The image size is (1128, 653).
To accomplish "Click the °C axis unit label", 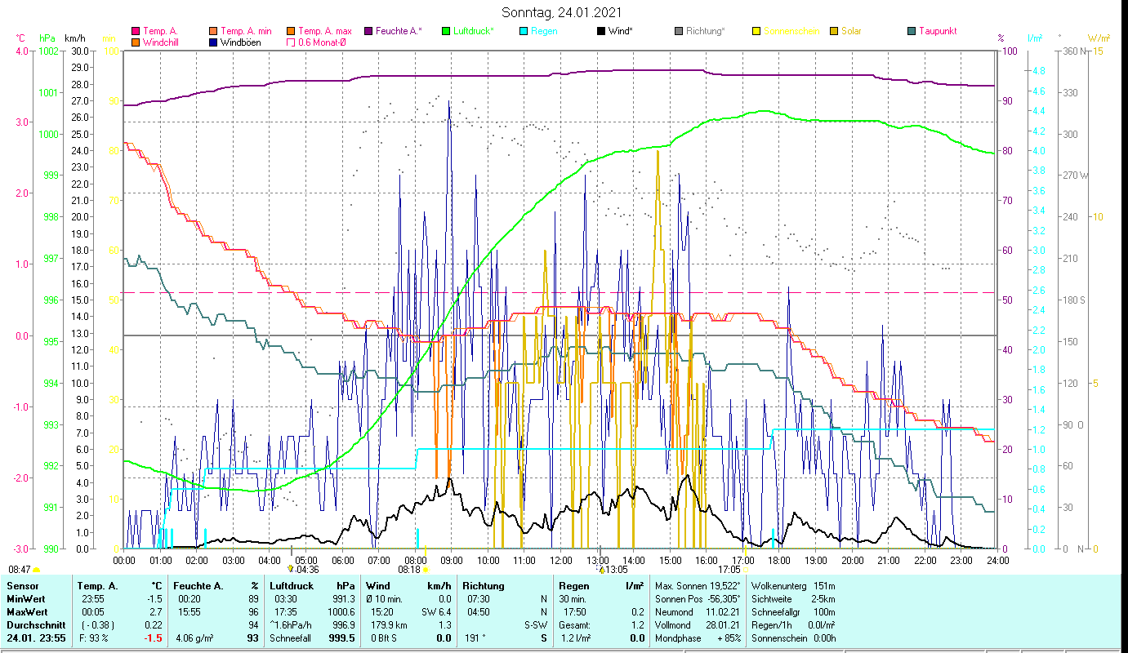I will (x=21, y=38).
